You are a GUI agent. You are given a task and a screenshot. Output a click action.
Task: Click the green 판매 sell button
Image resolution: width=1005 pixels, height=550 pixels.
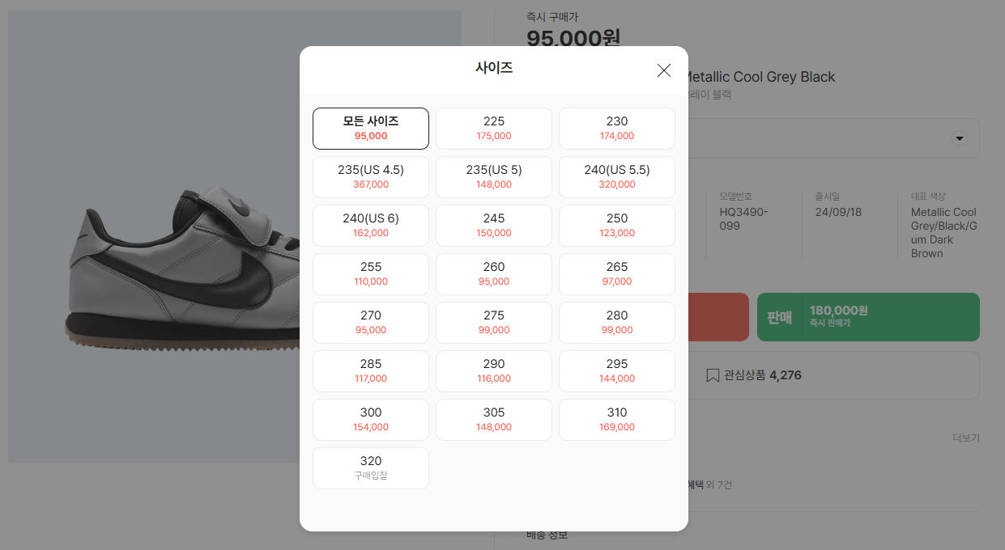868,317
